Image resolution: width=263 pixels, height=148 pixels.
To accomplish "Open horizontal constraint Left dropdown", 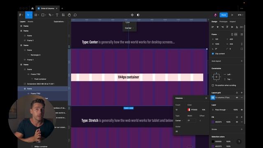I will pyautogui.click(x=229, y=74).
